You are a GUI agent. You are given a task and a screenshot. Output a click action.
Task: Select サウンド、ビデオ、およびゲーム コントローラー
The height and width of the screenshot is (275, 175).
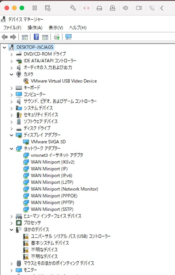click(60, 101)
